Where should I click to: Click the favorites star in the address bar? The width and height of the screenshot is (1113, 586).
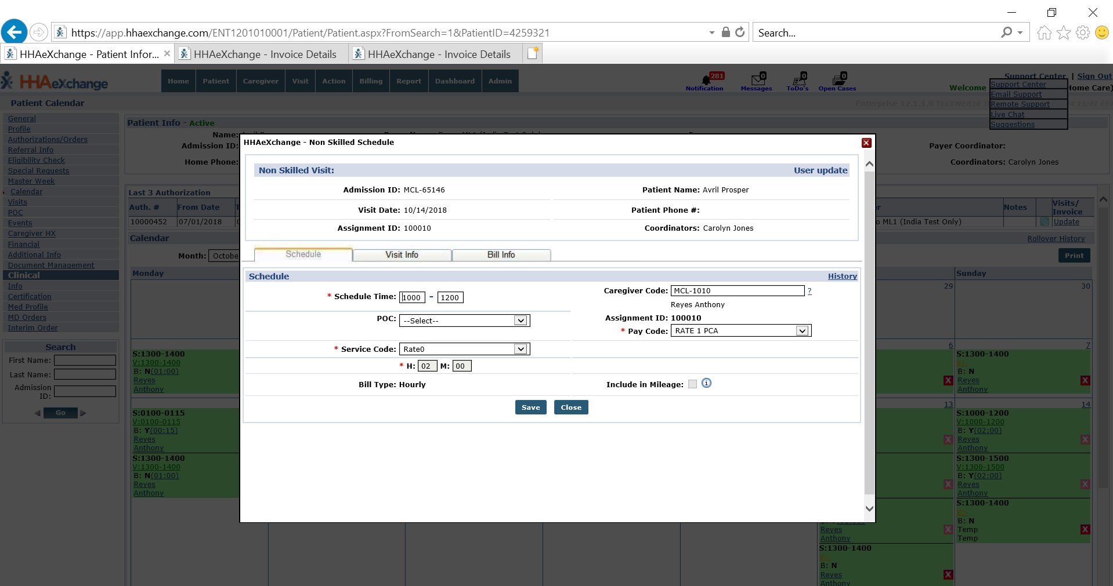[x=1063, y=32]
